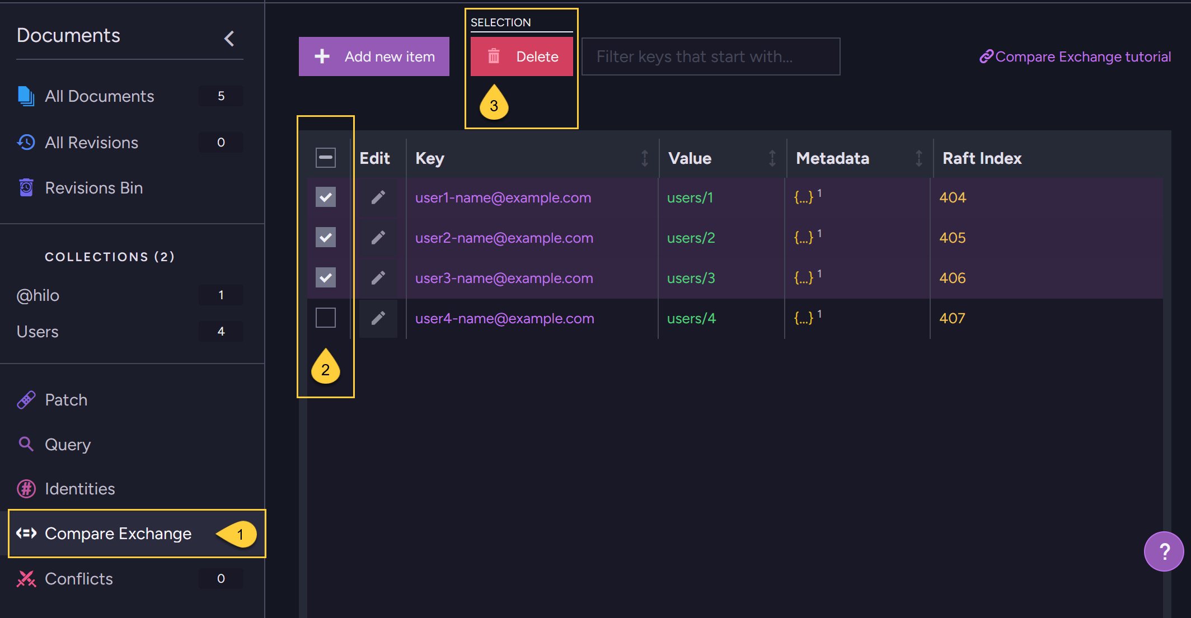Check the user4-name@example.com row checkbox
1191x618 pixels.
(326, 318)
